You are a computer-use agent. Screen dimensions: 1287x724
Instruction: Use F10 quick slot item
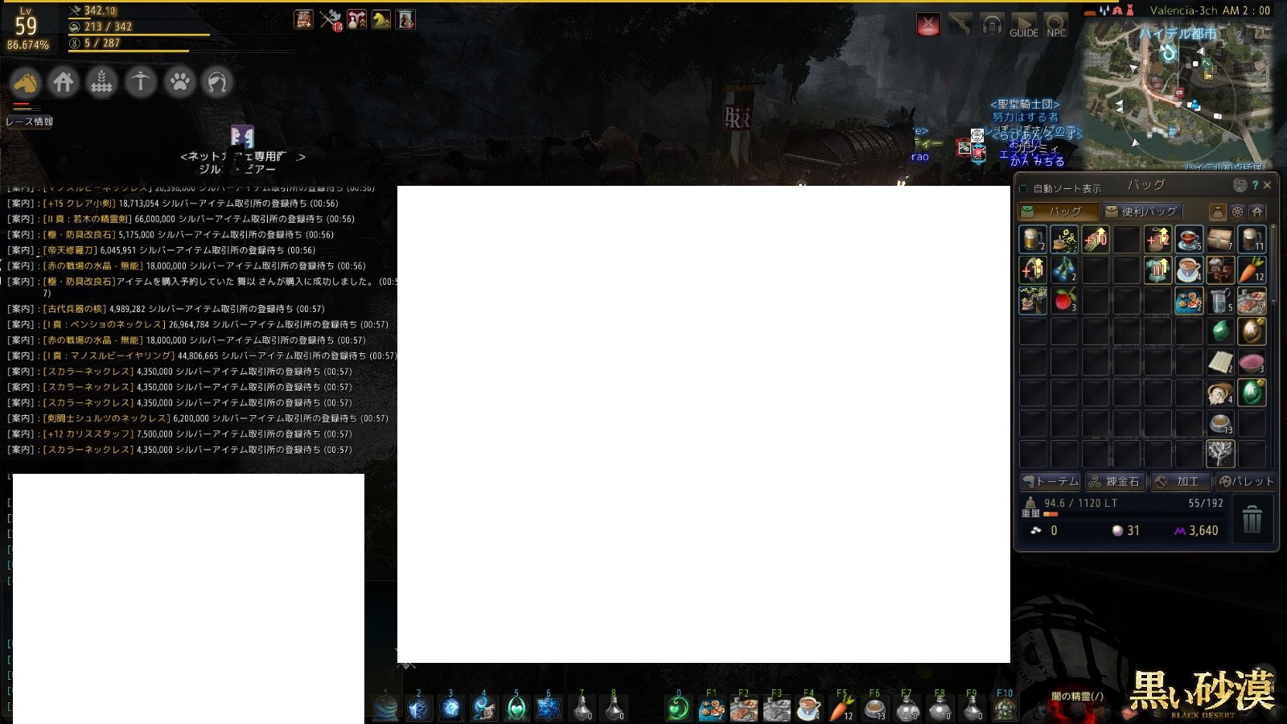[1005, 708]
